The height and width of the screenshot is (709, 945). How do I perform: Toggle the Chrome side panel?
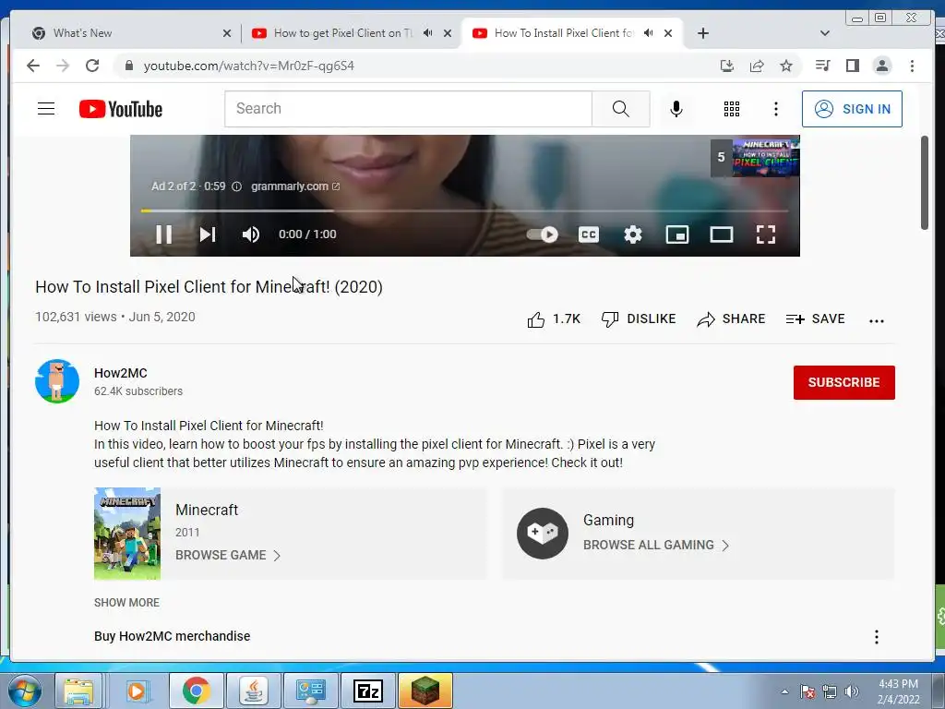coord(852,66)
